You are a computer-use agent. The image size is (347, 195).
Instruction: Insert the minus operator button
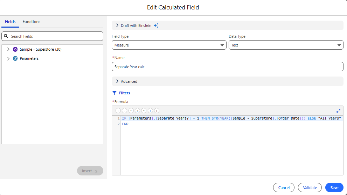(125, 111)
